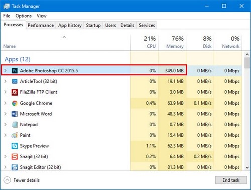Click the FileZilla FTP Client icon
The width and height of the screenshot is (251, 190).
click(x=15, y=92)
